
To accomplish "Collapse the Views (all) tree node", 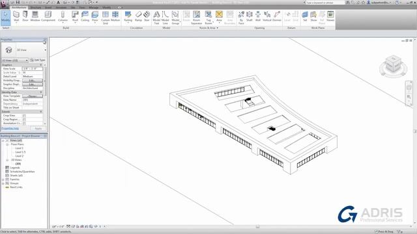I will (x=3, y=140).
